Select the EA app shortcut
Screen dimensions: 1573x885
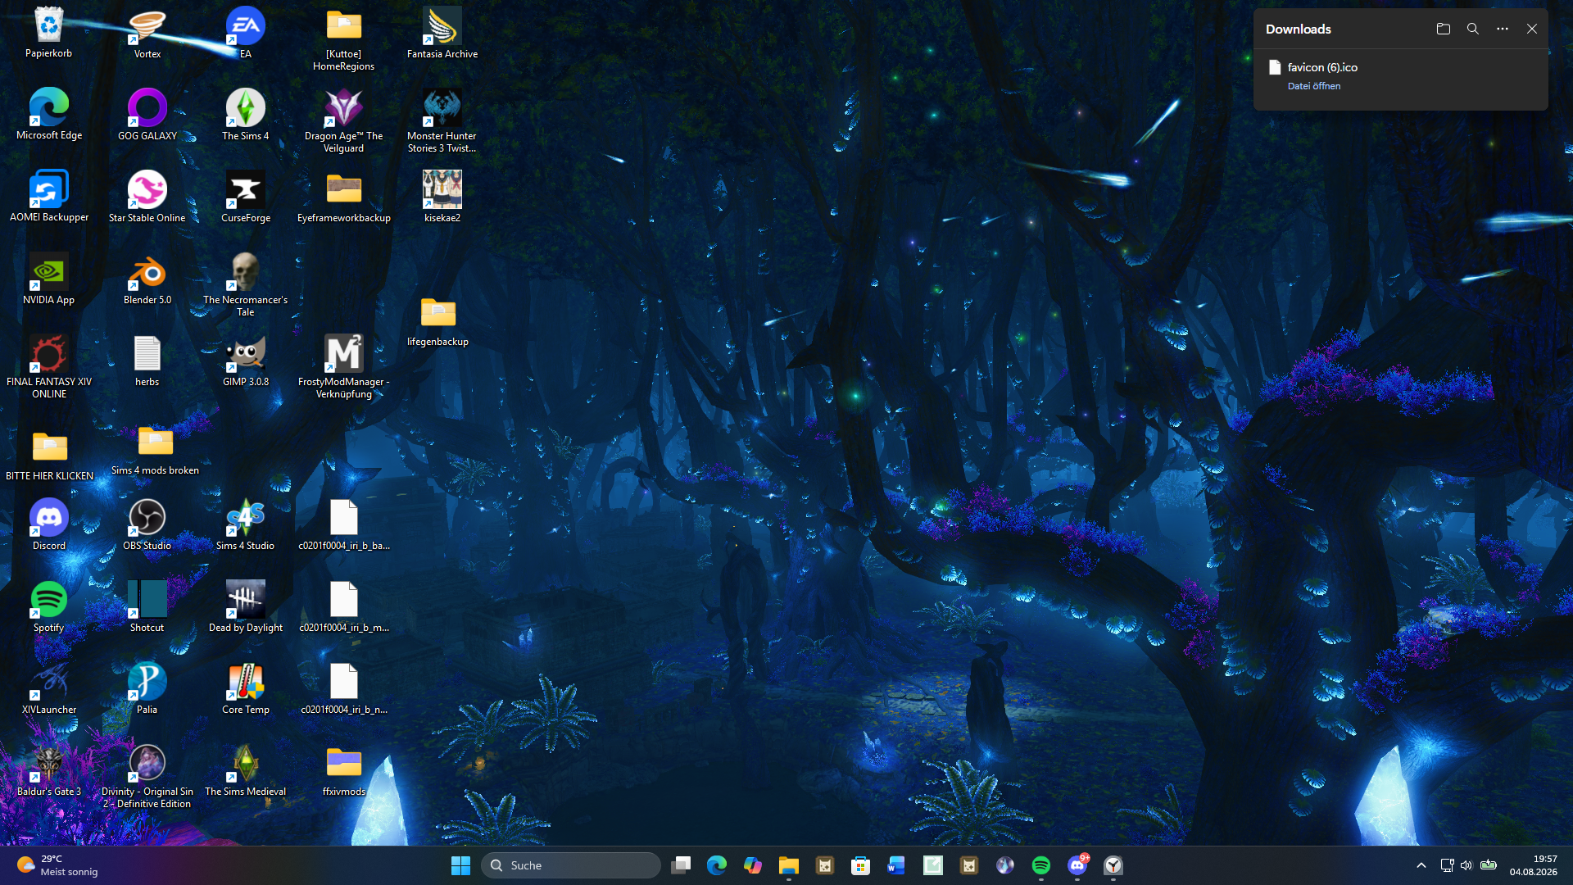coord(246,33)
